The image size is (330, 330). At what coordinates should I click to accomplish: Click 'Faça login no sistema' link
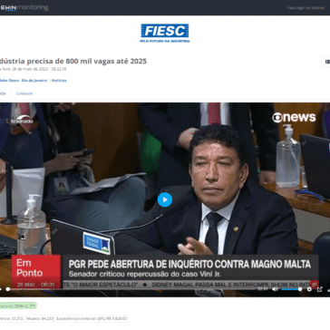tap(306, 8)
